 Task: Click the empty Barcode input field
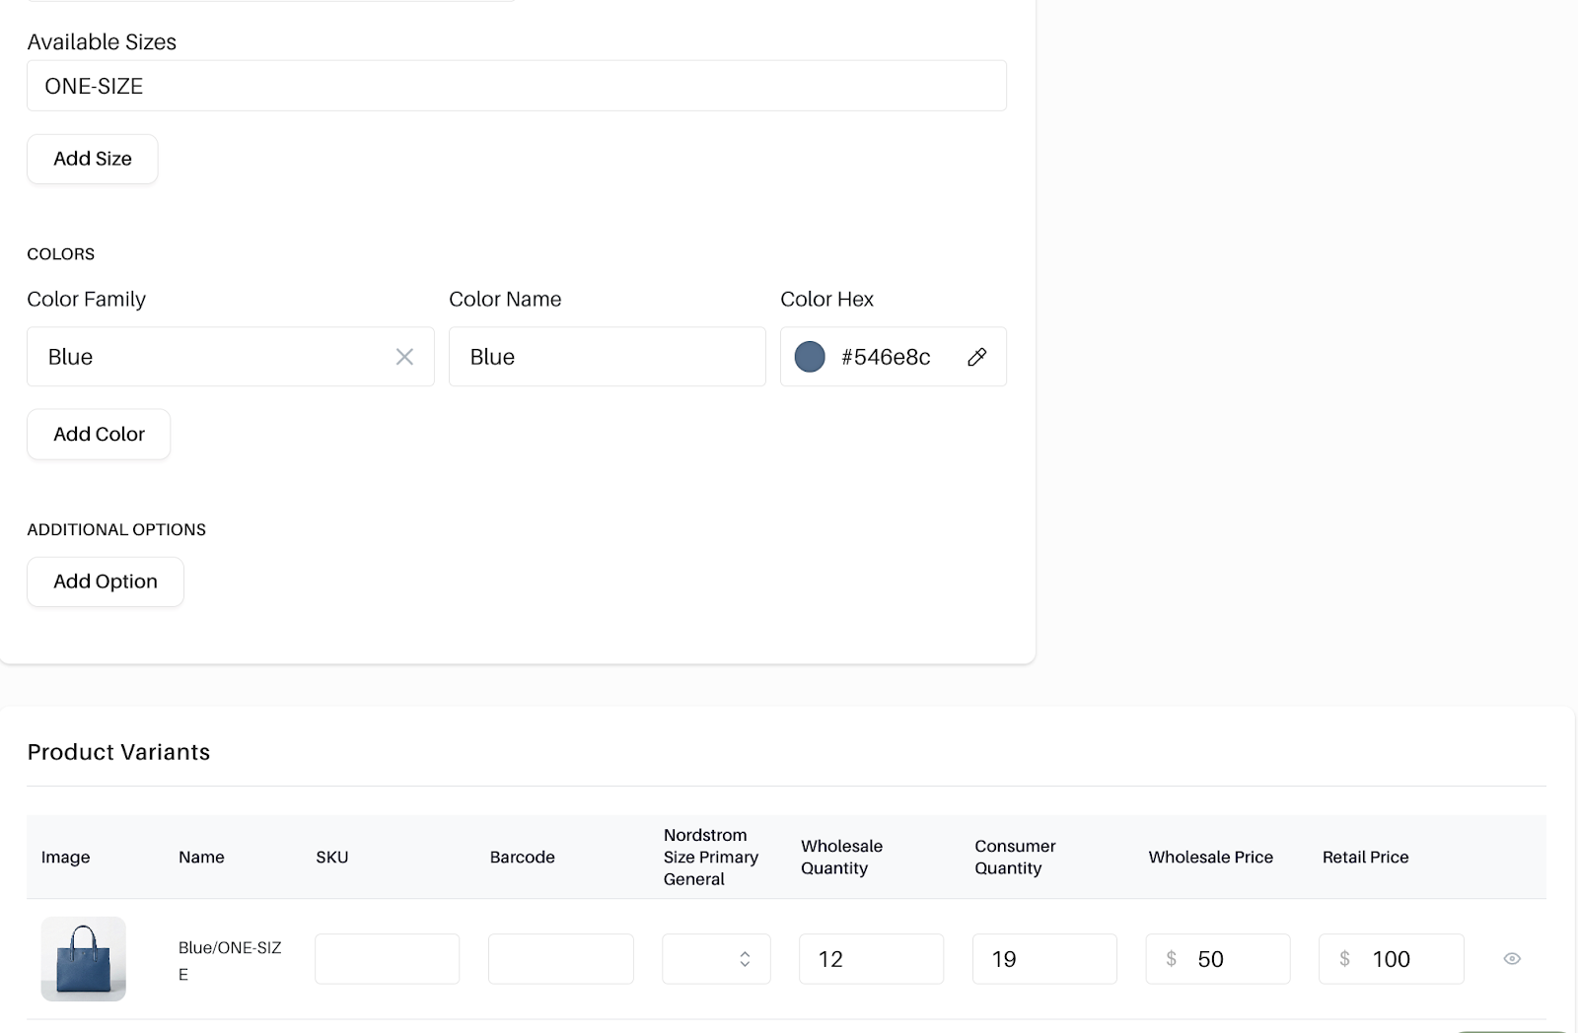tap(560, 958)
